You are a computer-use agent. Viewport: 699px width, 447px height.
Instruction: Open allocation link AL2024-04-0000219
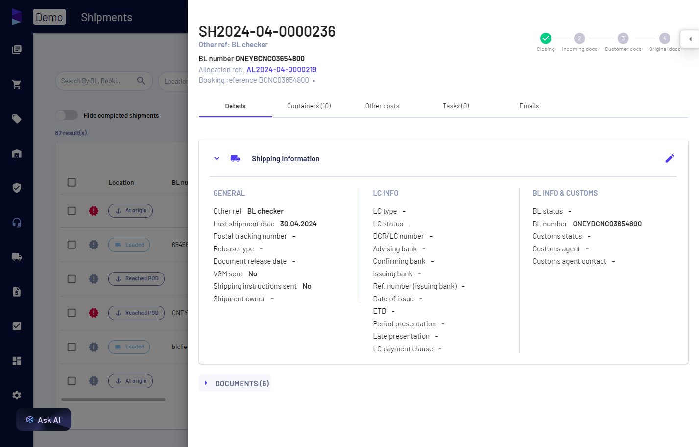pyautogui.click(x=282, y=70)
